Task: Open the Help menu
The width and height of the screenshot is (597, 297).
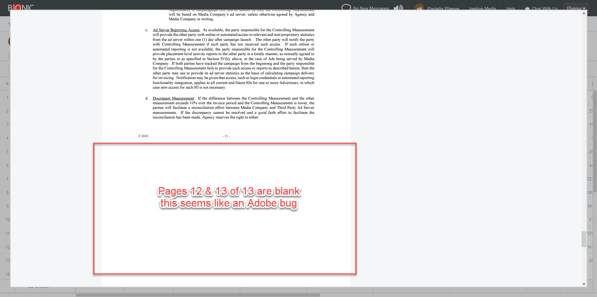Action: [x=511, y=9]
